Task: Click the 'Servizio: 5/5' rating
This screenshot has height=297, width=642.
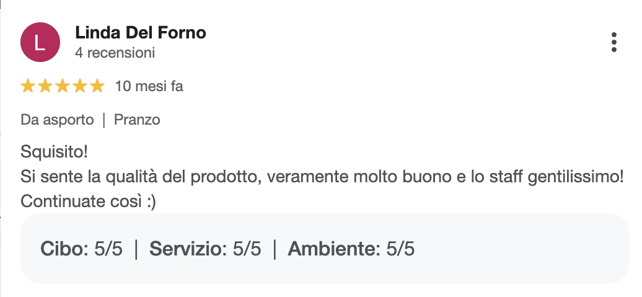Action: [206, 249]
